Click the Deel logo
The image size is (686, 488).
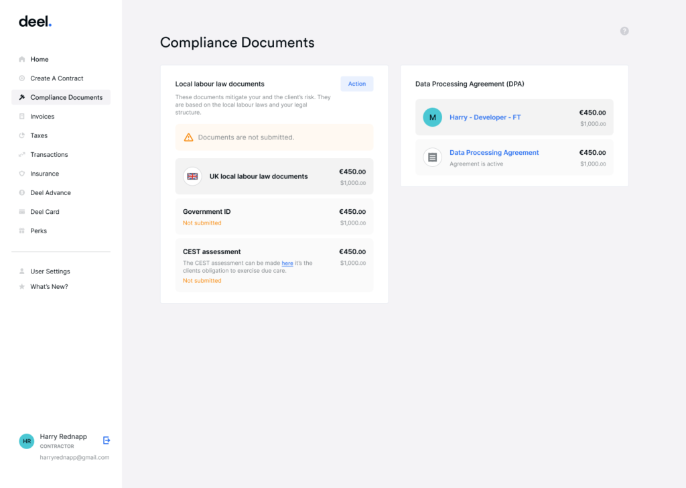point(35,21)
